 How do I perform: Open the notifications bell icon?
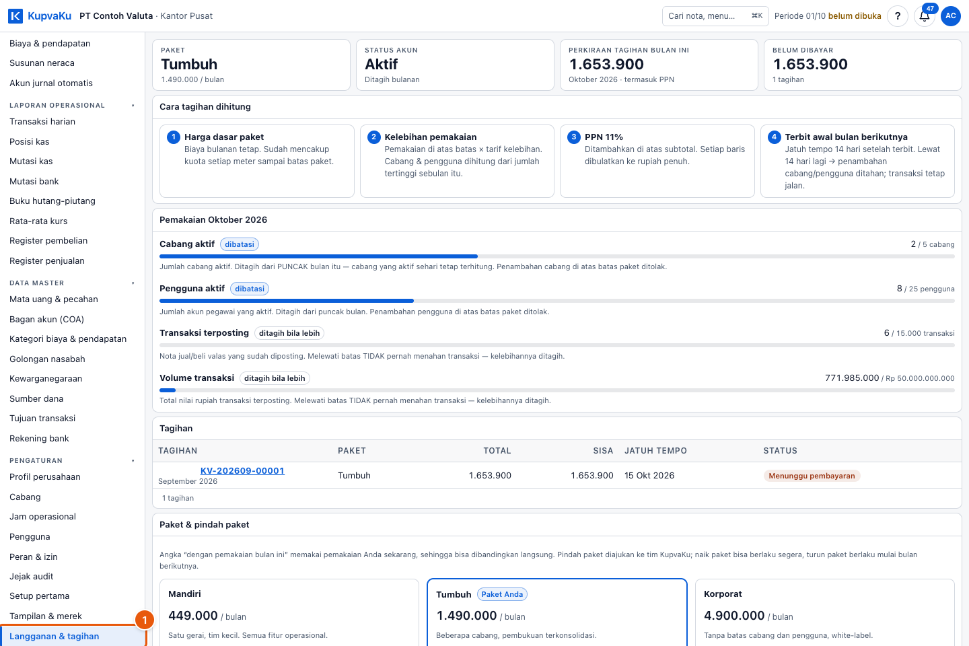click(925, 16)
